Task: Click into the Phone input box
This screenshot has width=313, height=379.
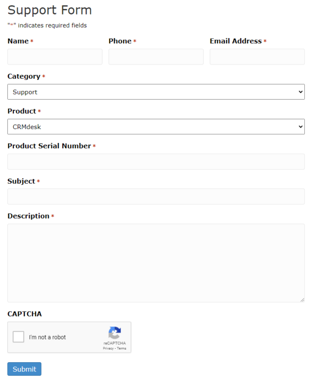Action: (x=156, y=57)
